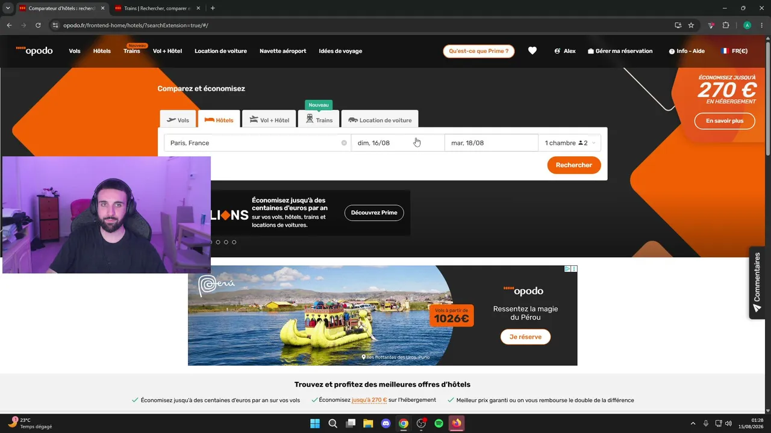Open File Explorer from the taskbar

tap(368, 423)
